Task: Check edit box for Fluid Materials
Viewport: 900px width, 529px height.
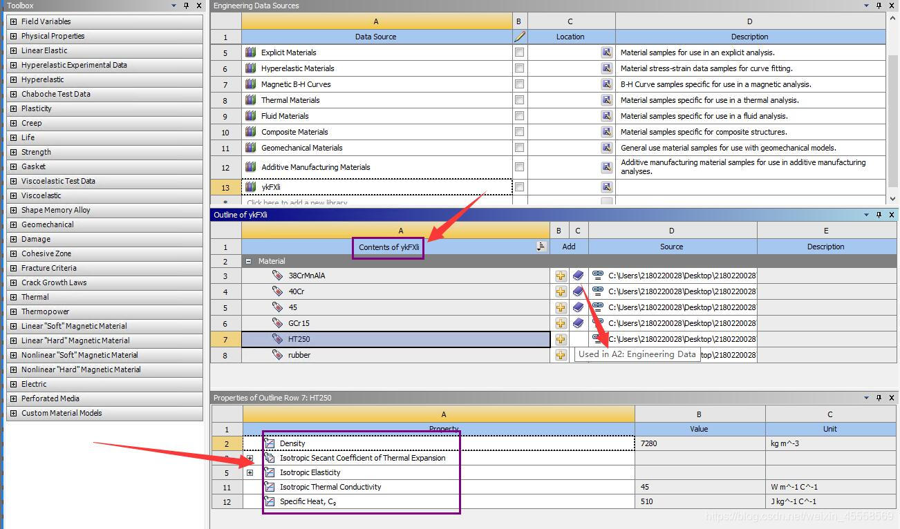Action: 519,115
